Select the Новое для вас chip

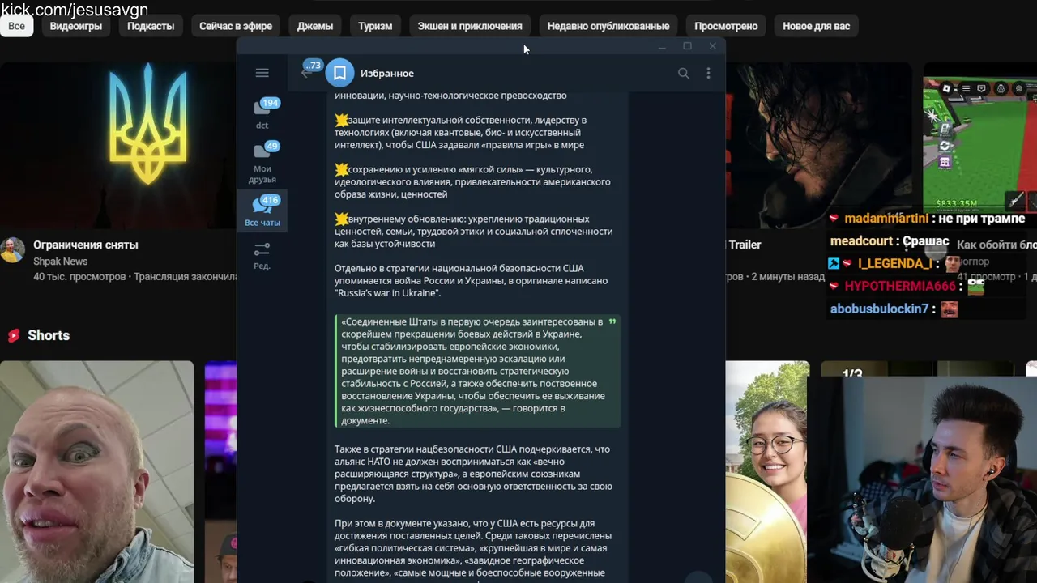[x=816, y=26]
